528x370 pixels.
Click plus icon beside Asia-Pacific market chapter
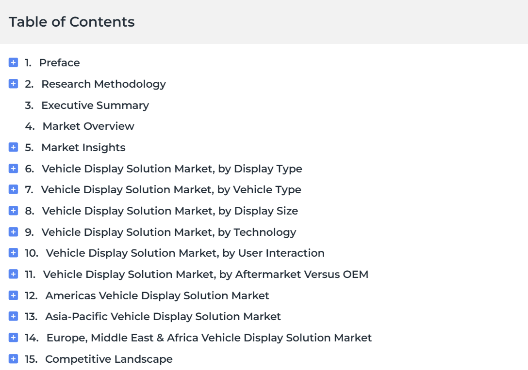[13, 316]
